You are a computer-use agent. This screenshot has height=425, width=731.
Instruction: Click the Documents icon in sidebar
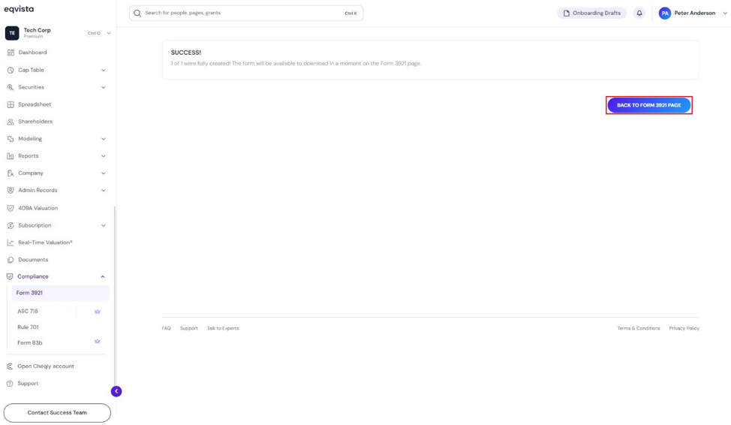pos(11,260)
